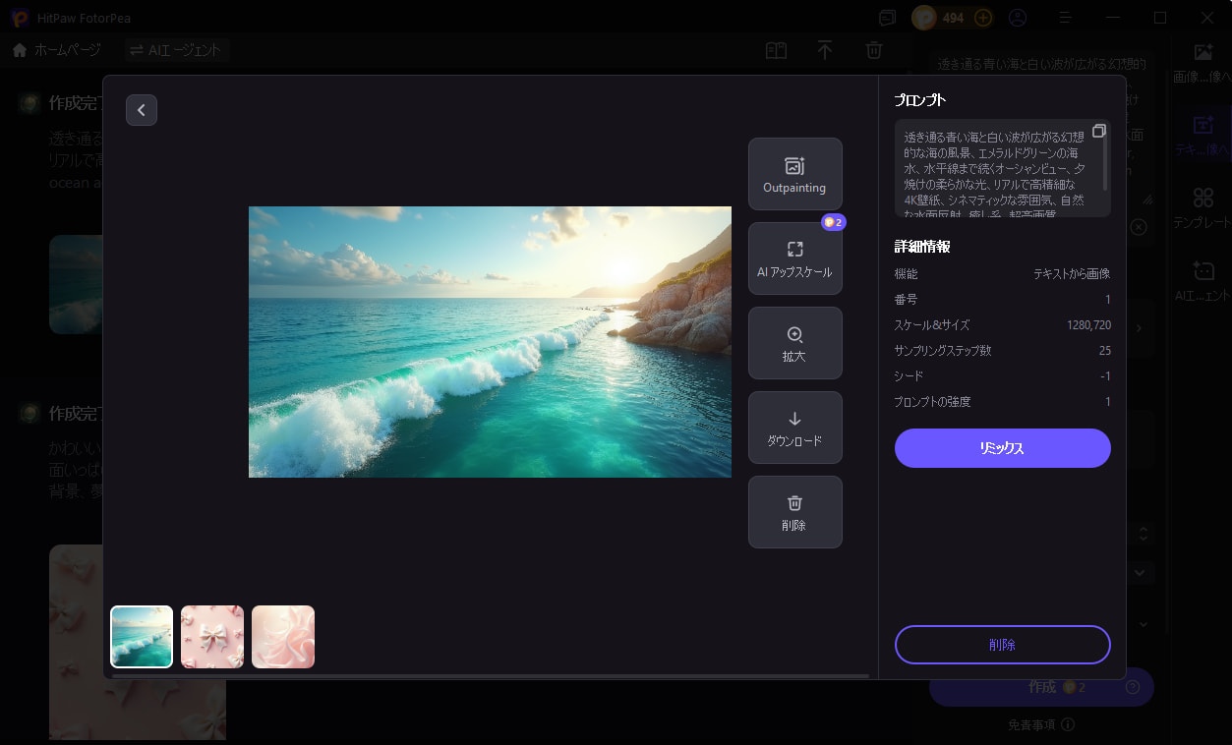This screenshot has height=745, width=1232.
Task: Start AI アップスケール on the image
Action: [x=794, y=258]
